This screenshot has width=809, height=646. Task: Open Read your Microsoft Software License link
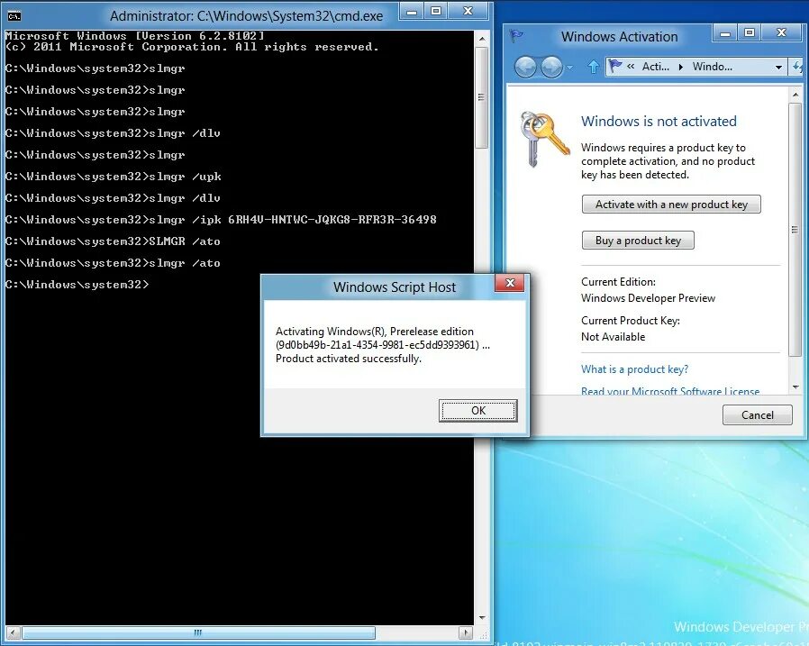pyautogui.click(x=670, y=391)
